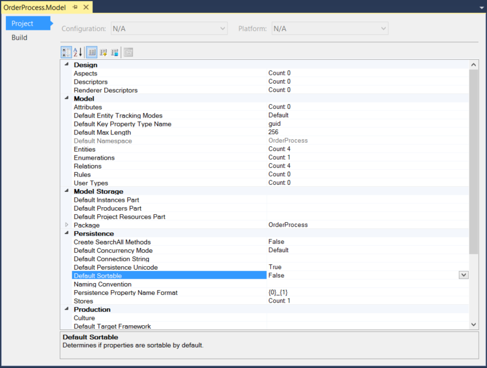Click the Properties view toolbar button
Viewport: 487px width, 368px height.
tap(92, 53)
